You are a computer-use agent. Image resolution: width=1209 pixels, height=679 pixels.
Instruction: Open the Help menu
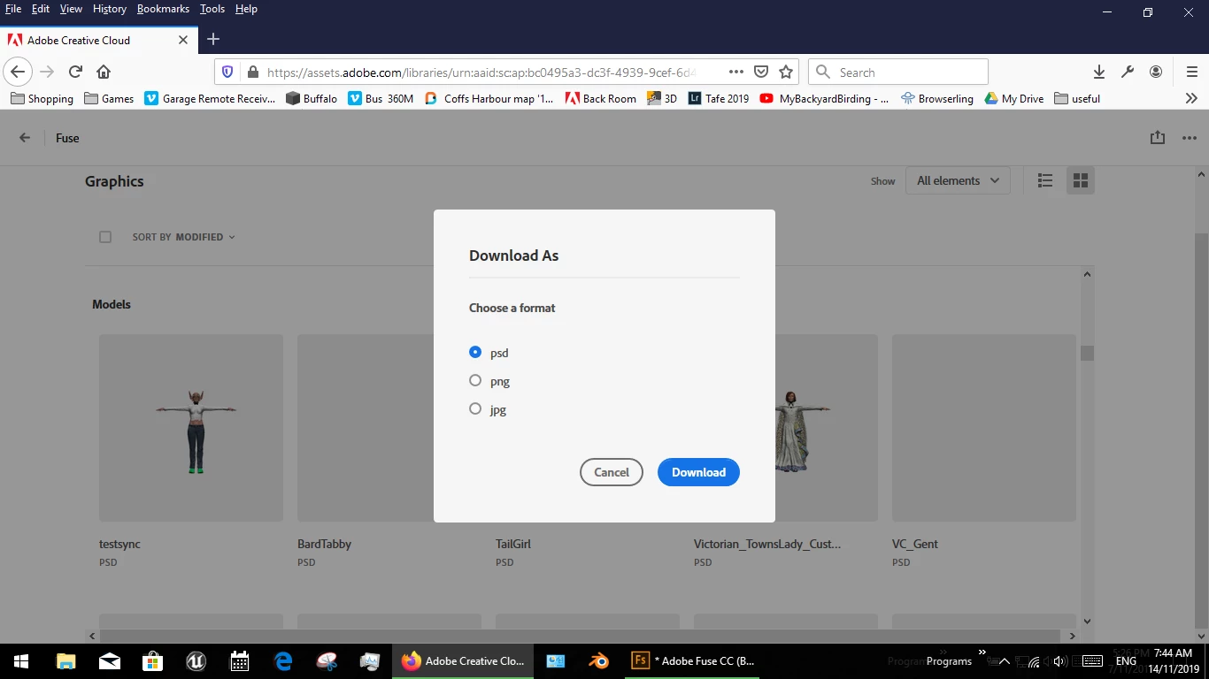[x=246, y=9]
